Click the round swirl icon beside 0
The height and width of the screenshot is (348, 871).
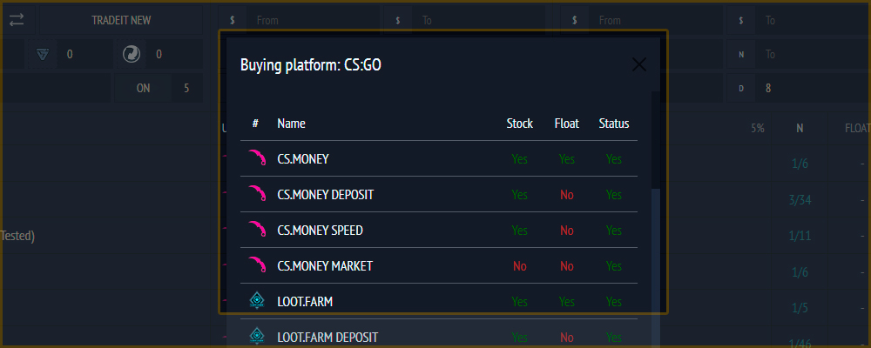coord(132,55)
